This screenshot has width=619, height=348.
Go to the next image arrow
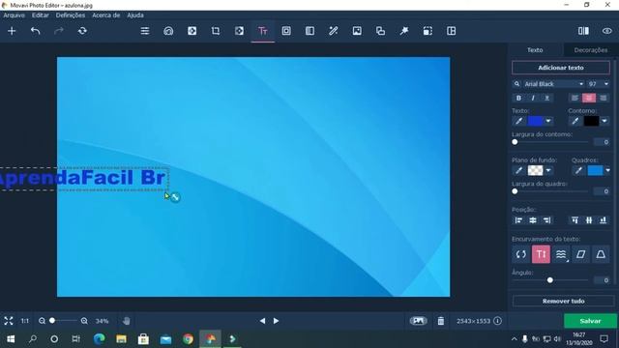(276, 321)
